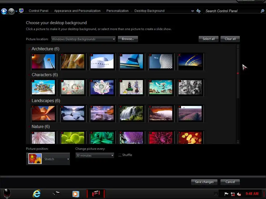Viewport: 266px width, 199px height.
Task: Open the Change picture every 30 minutes dropdown
Action: coord(95,155)
